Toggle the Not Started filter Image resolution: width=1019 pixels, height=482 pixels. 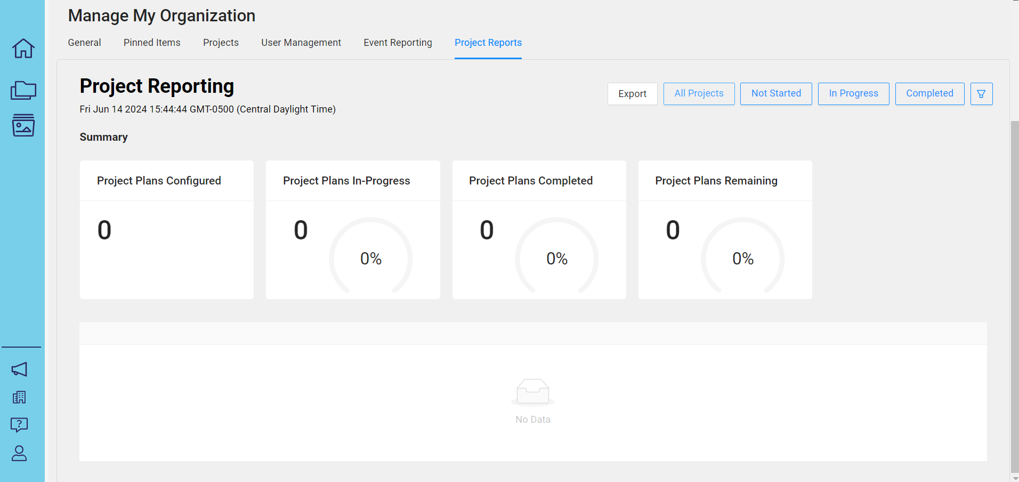[776, 93]
